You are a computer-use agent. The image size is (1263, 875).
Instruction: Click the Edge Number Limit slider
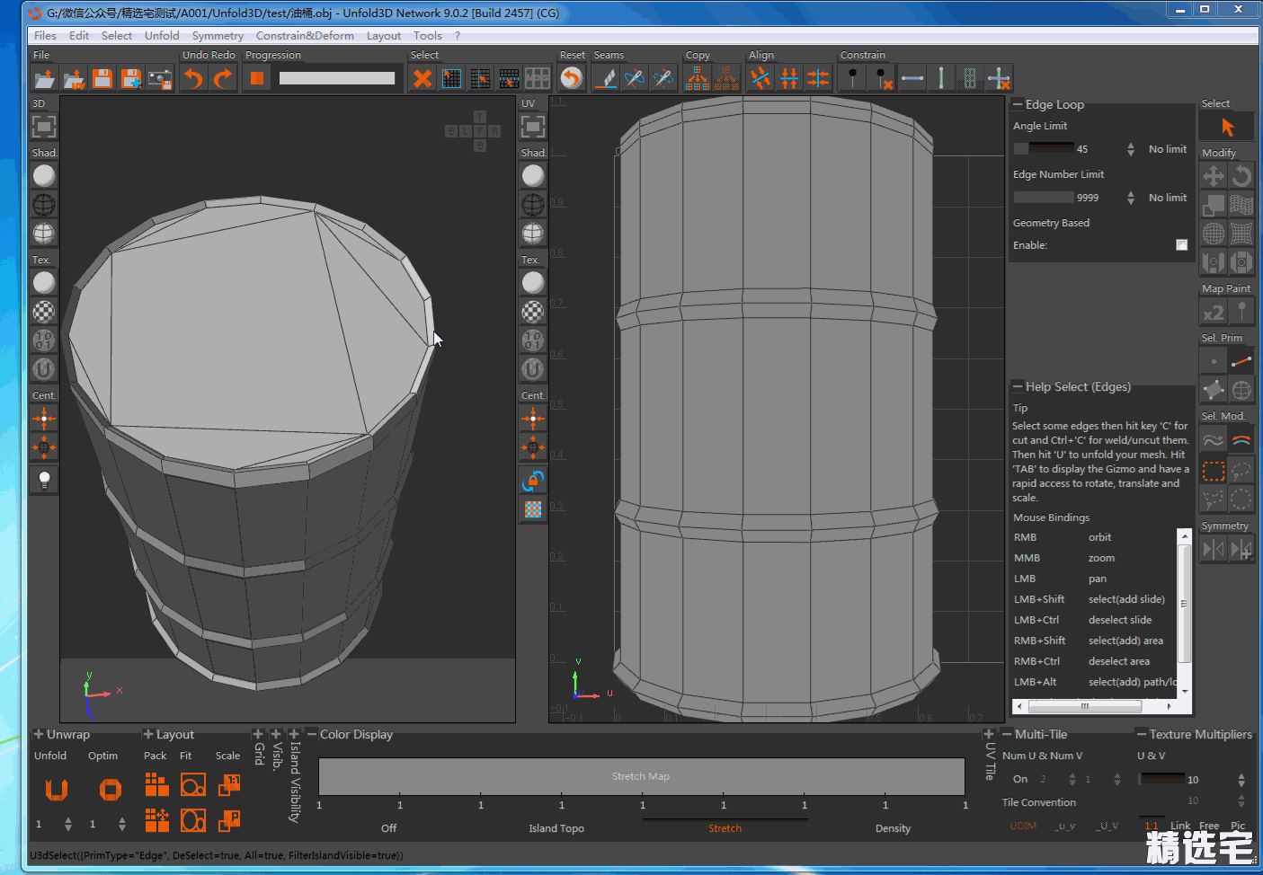(1044, 198)
